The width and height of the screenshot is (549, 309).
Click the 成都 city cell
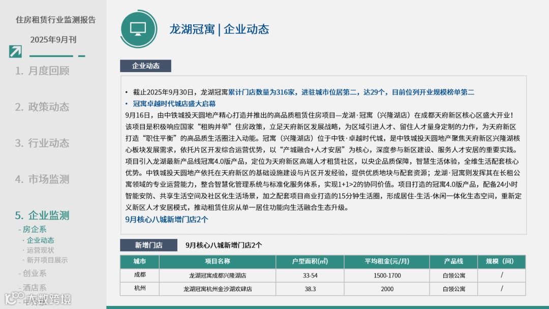coord(140,275)
